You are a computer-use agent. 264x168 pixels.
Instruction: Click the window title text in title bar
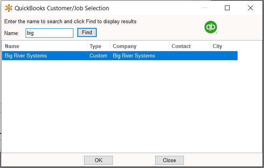(x=62, y=8)
